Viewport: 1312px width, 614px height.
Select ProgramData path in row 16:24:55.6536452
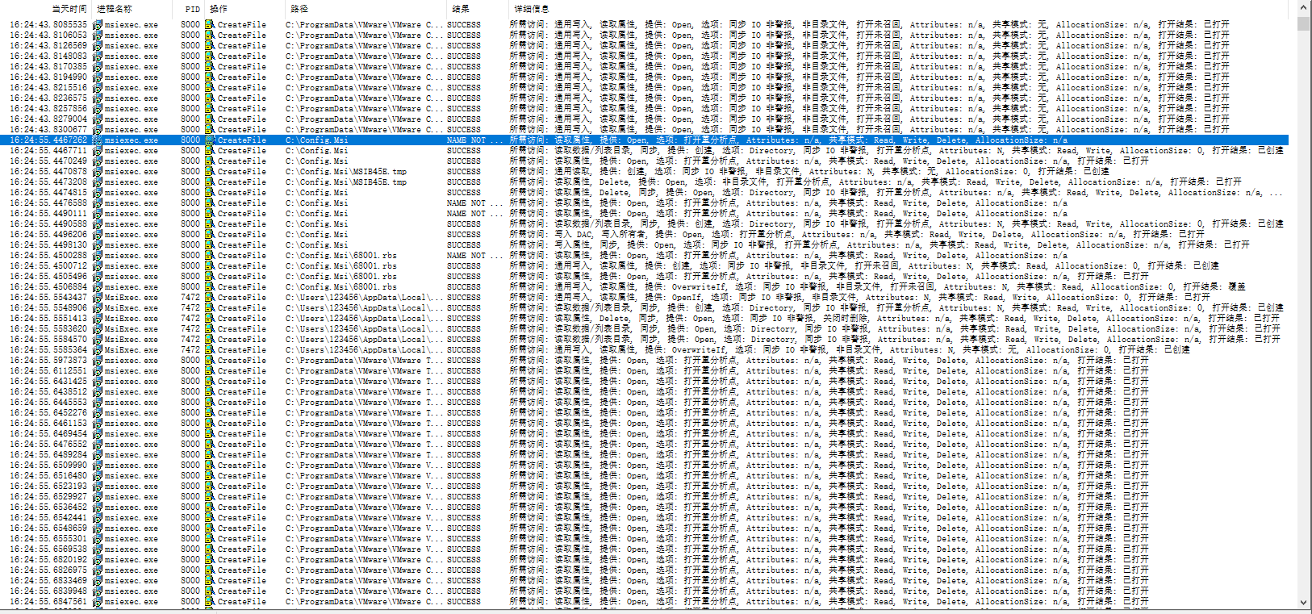365,507
